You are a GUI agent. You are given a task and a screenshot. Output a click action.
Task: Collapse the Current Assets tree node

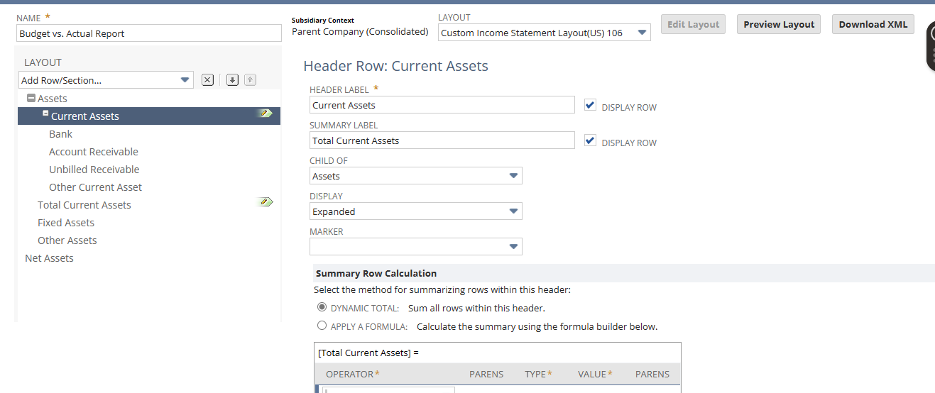click(45, 114)
